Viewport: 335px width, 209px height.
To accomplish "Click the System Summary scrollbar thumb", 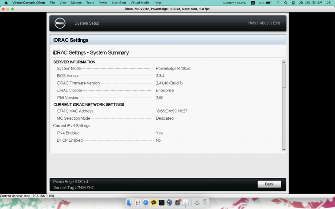I will [284, 76].
